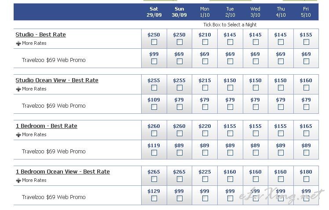
Task: Expand More Rates under 1 Bedroom - Best Rate
Action: [31, 134]
